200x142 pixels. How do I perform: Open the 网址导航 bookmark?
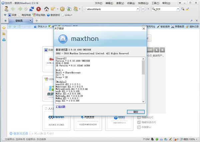pos(39,15)
